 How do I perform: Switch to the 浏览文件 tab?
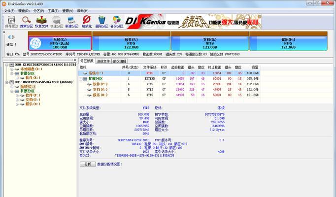point(103,61)
